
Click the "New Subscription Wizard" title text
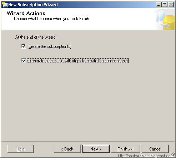(33, 5)
